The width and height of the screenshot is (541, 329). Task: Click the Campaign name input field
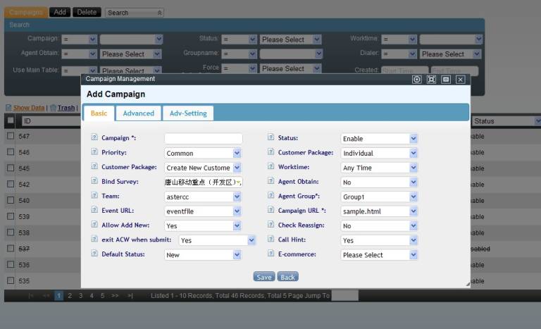click(x=203, y=139)
